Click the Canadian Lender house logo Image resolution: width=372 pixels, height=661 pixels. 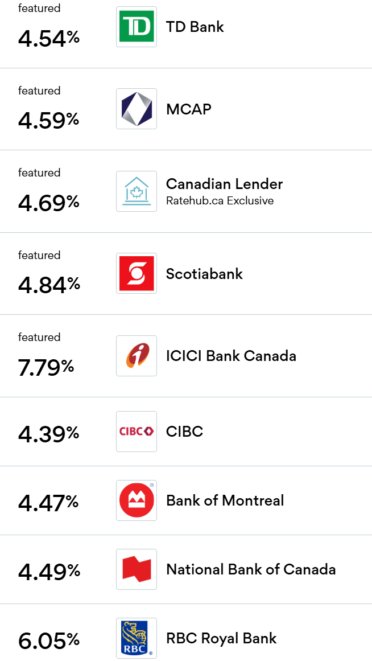(137, 191)
